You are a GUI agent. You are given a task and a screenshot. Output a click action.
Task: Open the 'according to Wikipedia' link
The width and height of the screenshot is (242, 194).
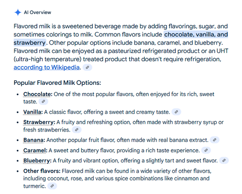[47, 67]
